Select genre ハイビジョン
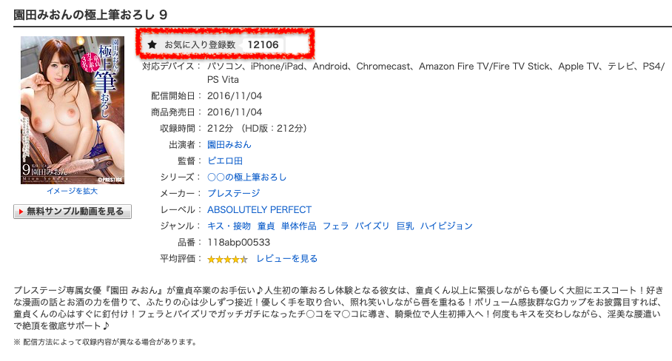This screenshot has height=361, width=672. 446,226
